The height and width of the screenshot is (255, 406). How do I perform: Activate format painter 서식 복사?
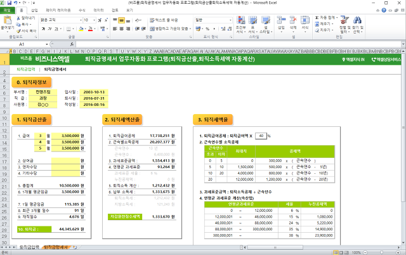point(27,31)
